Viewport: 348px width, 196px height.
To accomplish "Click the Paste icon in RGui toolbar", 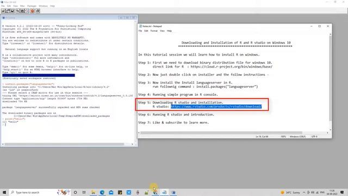I will click(x=22, y=11).
